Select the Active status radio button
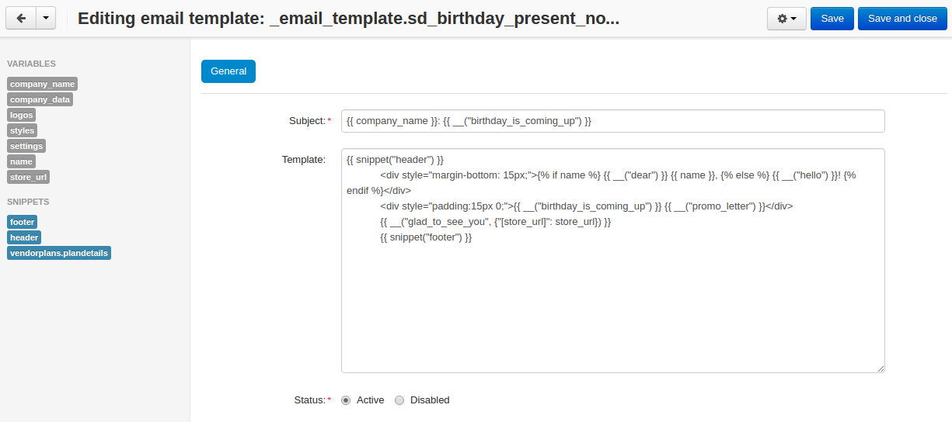The height and width of the screenshot is (422, 952). pyautogui.click(x=346, y=400)
